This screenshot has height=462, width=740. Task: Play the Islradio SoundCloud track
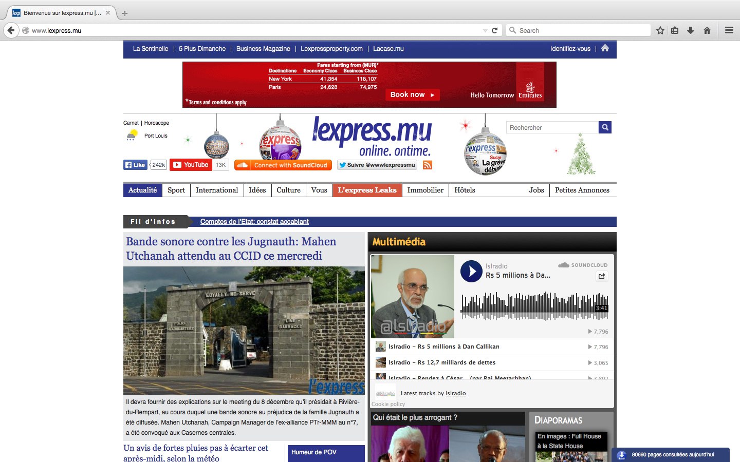pos(471,272)
